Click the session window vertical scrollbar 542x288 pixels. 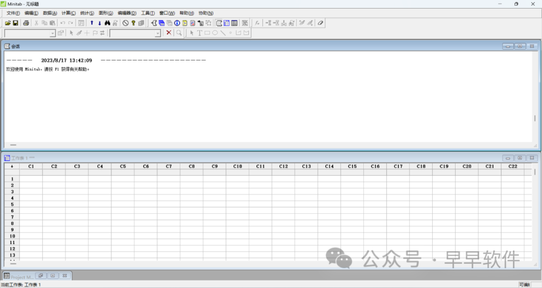coord(534,119)
